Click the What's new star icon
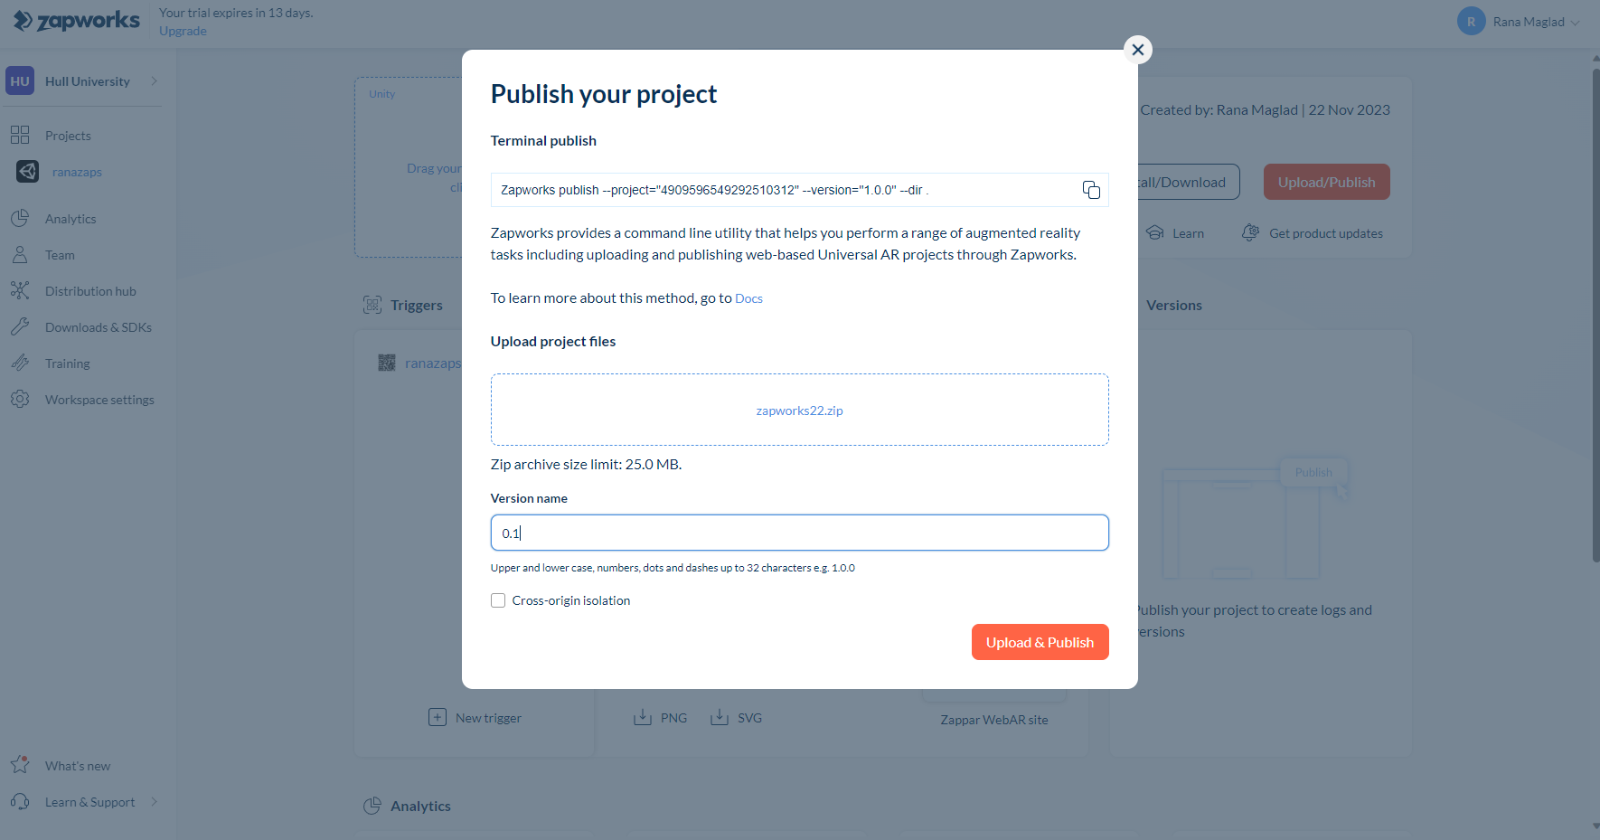Screen dimensions: 1600x840 [20, 765]
